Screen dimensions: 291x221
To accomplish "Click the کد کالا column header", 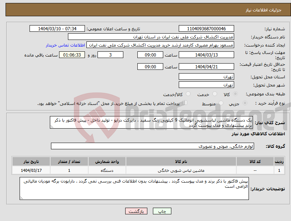I will tap(255, 161).
